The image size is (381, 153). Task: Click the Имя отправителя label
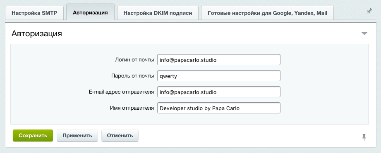click(132, 108)
